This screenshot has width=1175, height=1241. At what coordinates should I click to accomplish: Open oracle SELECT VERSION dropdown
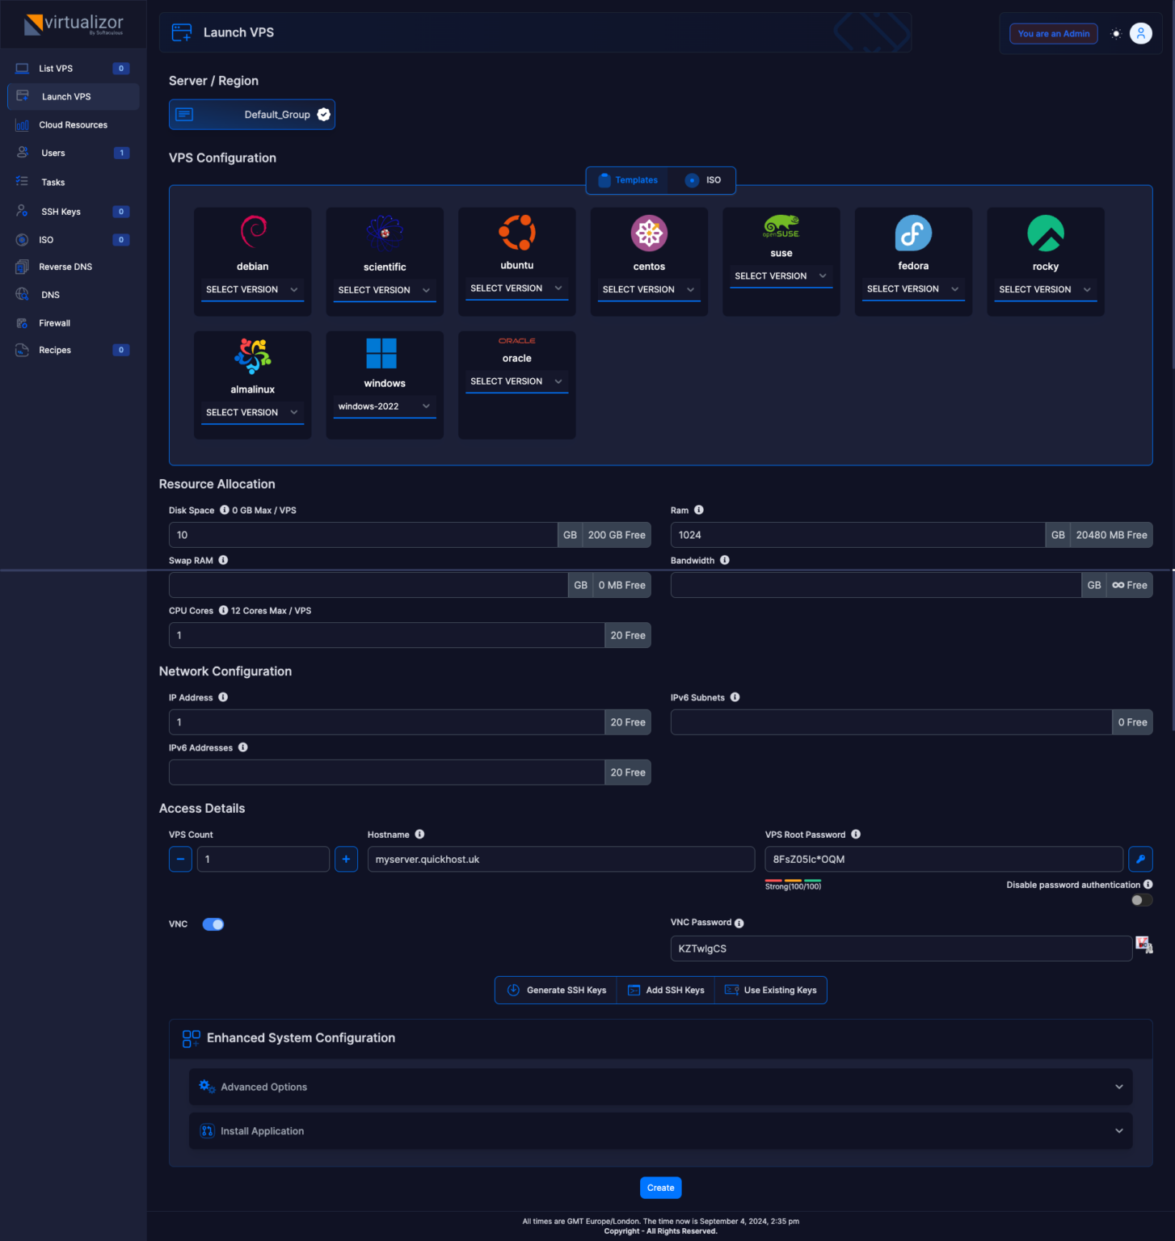[x=517, y=381]
